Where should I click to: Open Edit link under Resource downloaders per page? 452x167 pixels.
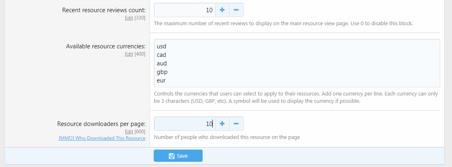(x=129, y=132)
